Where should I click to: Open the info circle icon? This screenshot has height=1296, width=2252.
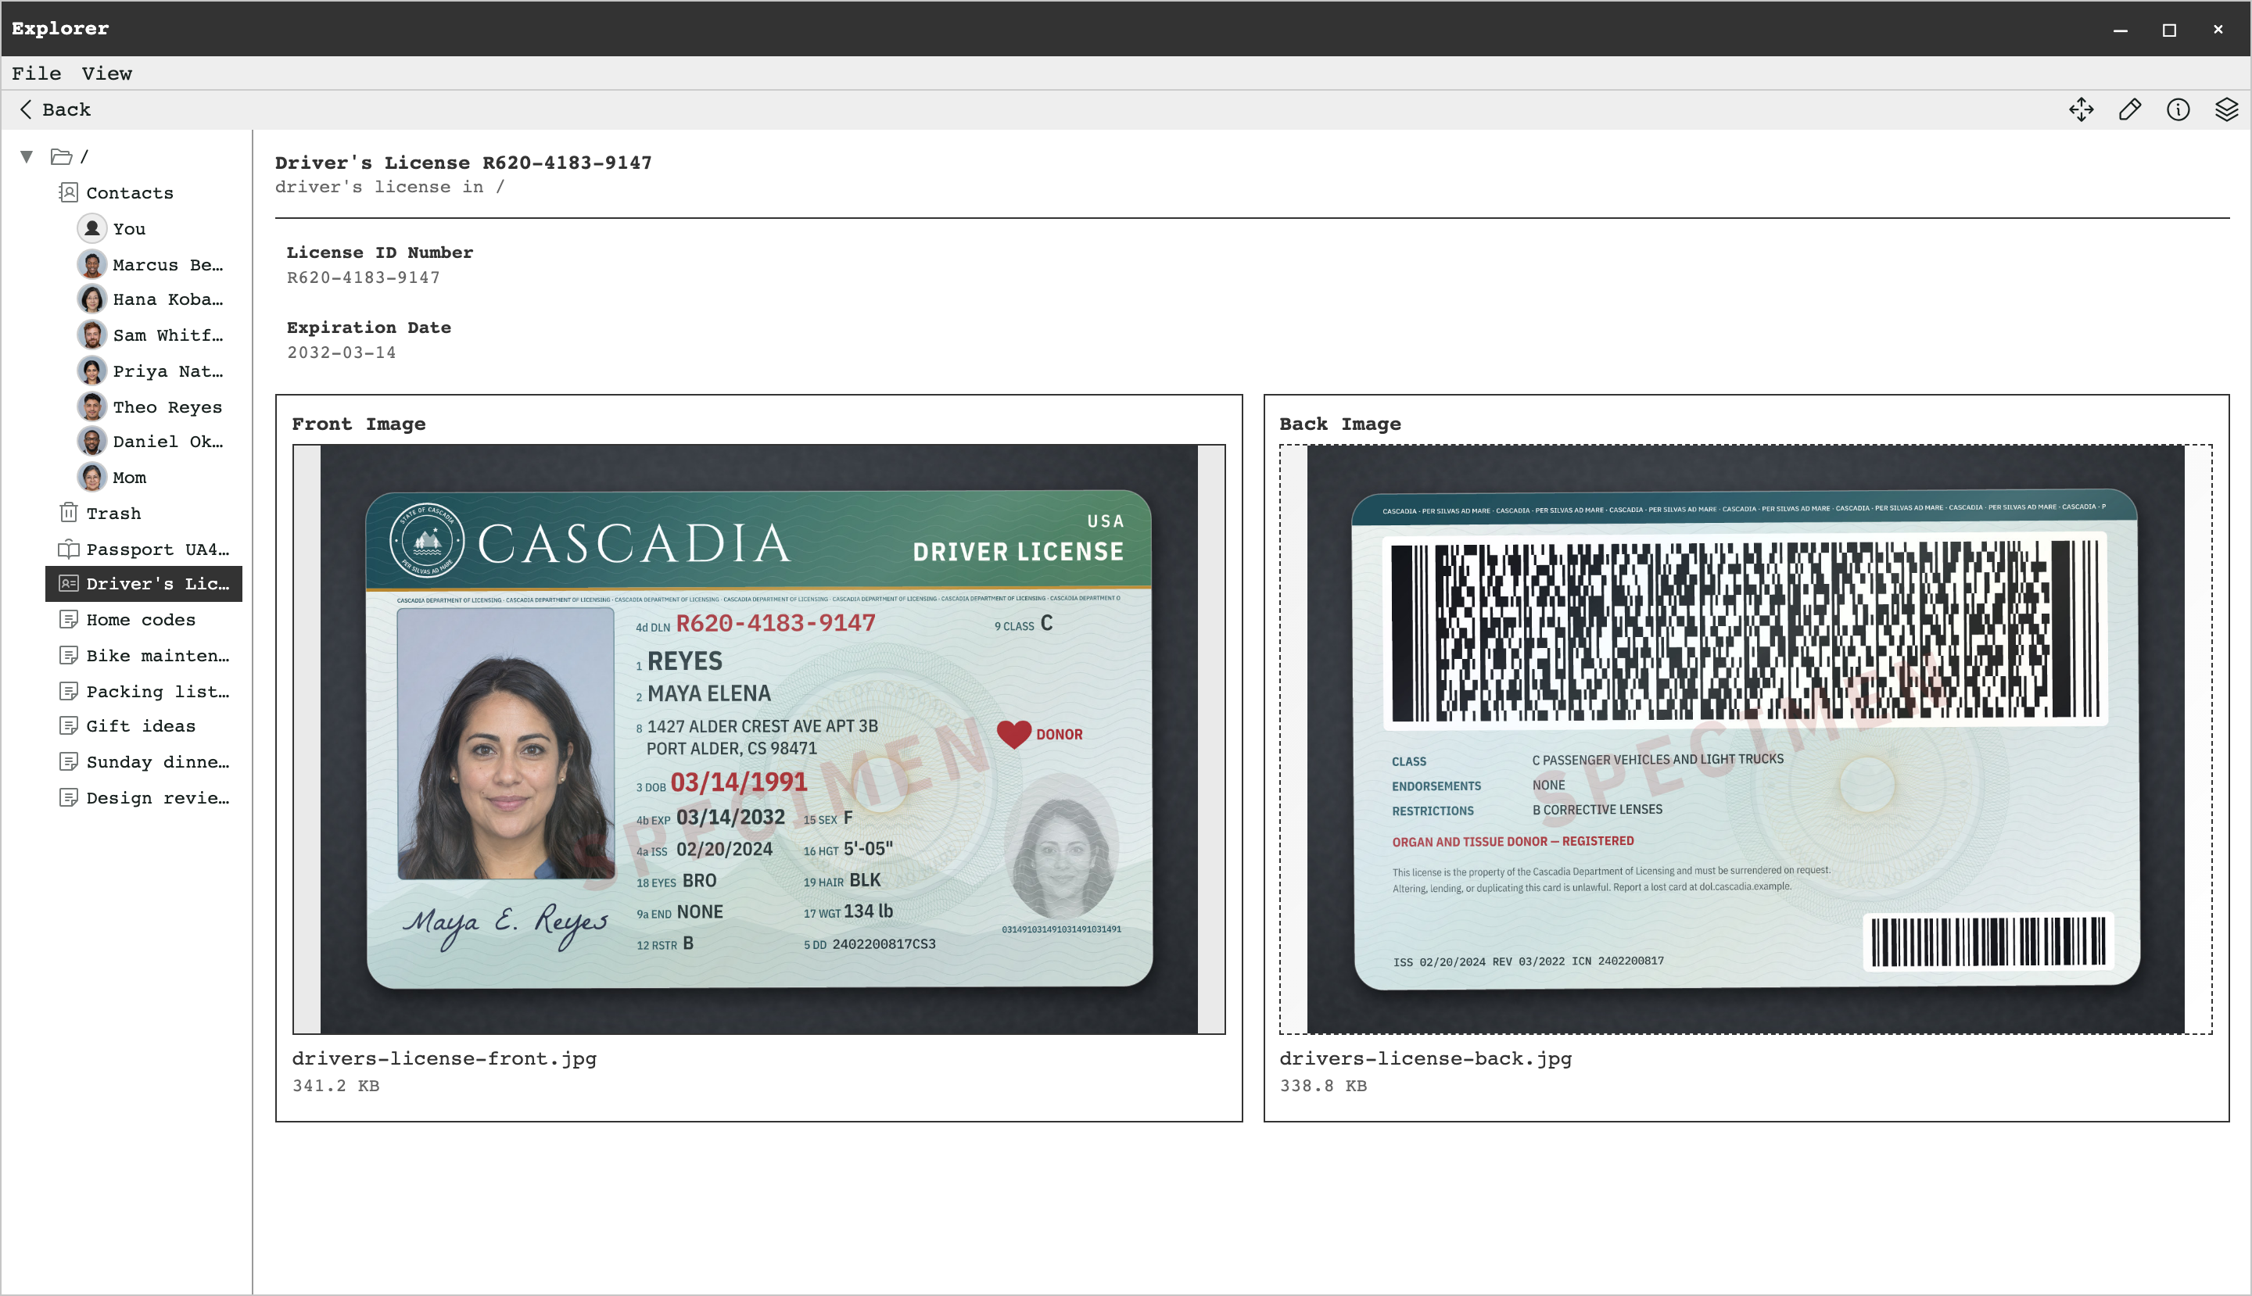(2178, 109)
